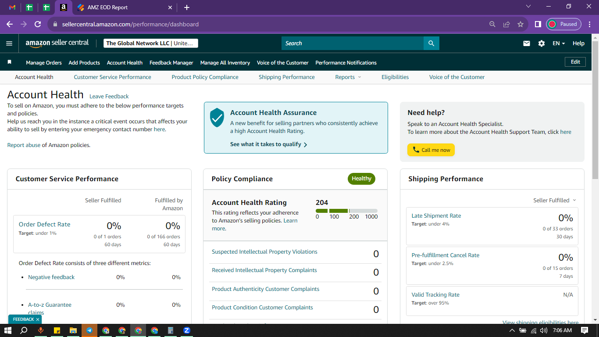
Task: Show hidden system tray icons
Action: tap(512, 330)
